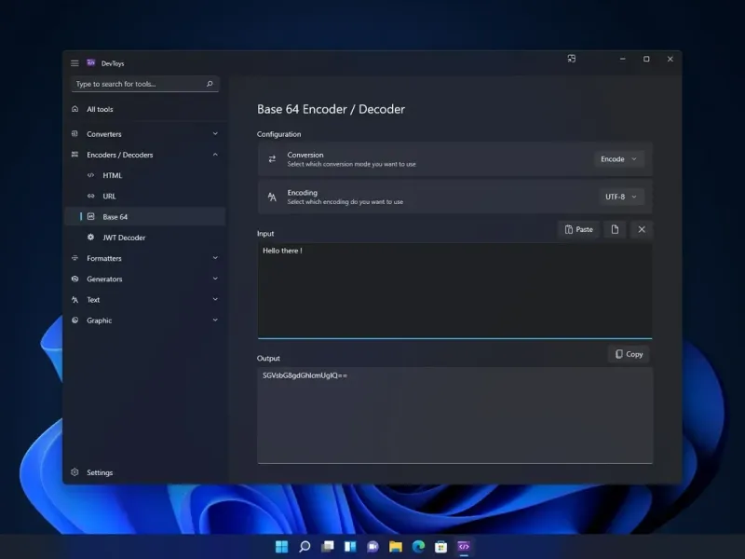Expand the Text group chevron
745x559 pixels.
215,299
